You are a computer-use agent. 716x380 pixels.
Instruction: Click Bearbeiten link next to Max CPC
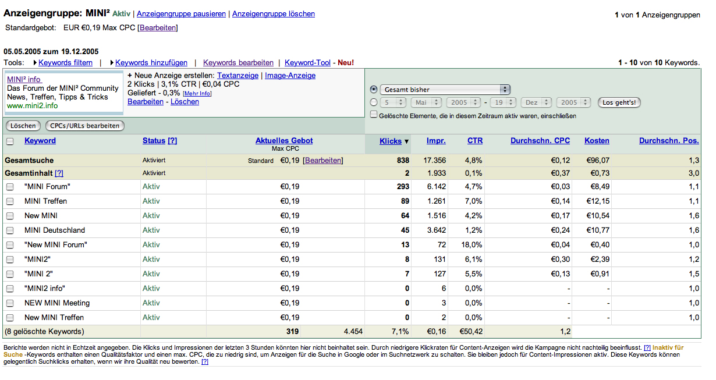pos(158,27)
